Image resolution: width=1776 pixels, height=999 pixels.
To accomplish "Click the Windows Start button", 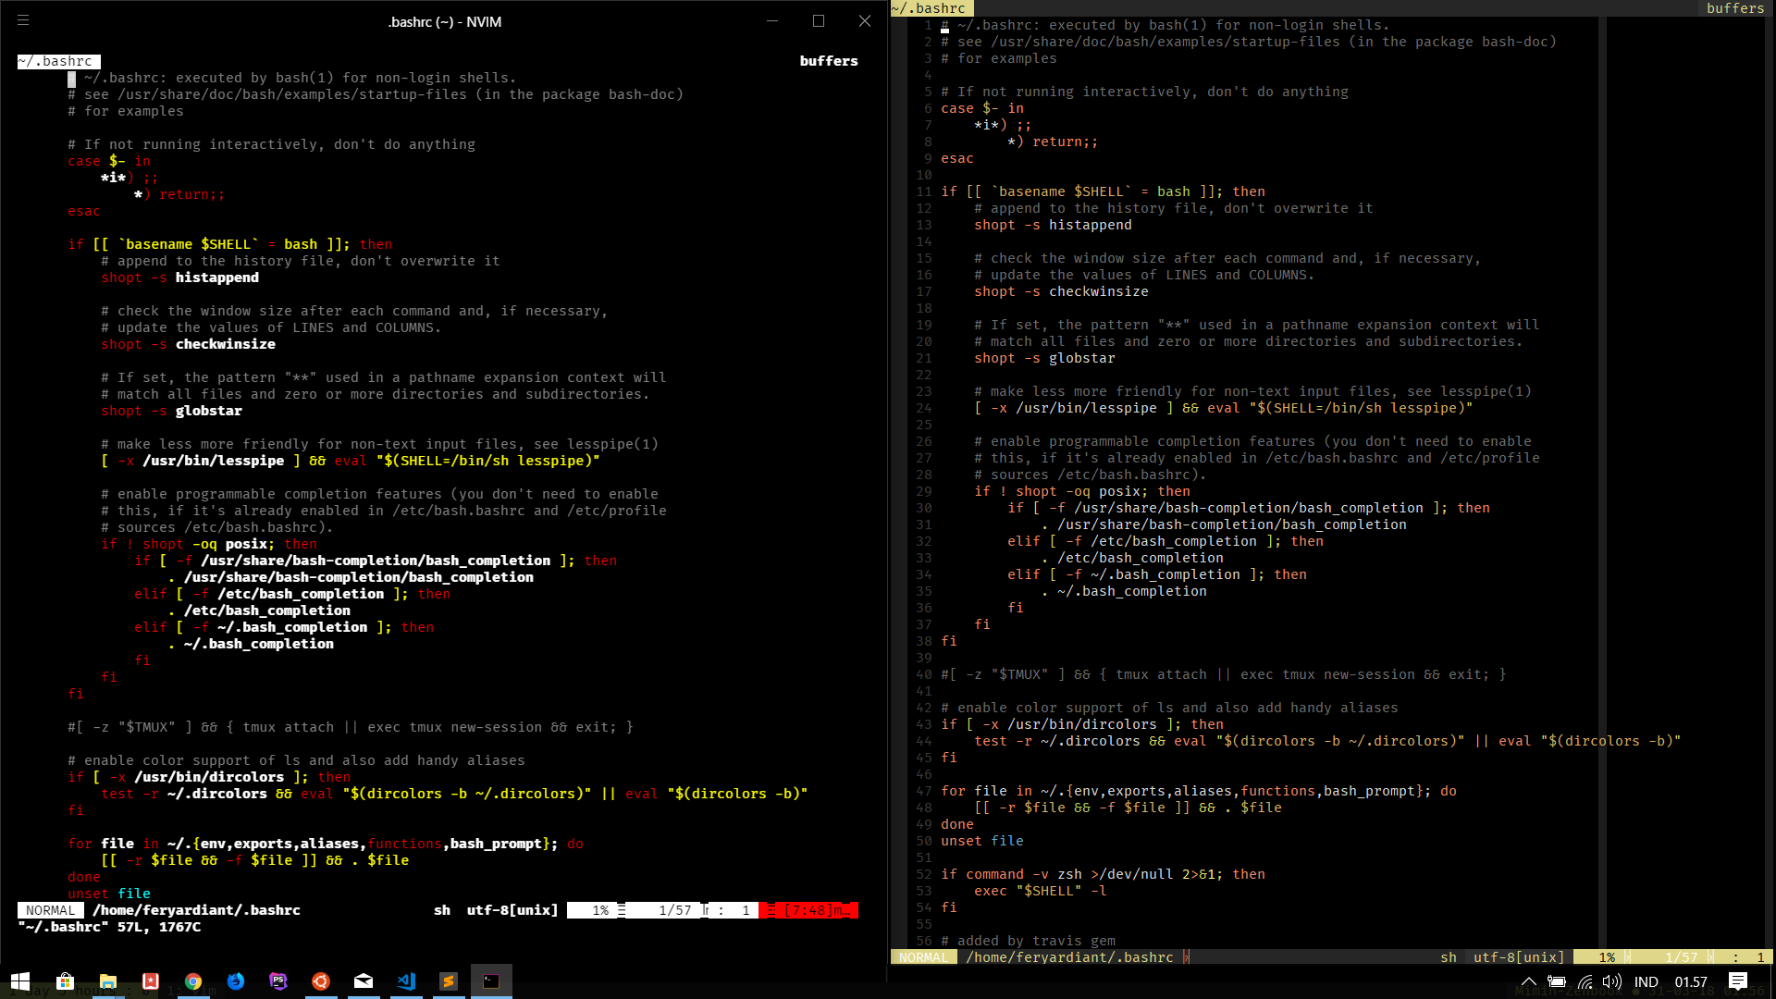I will [20, 981].
